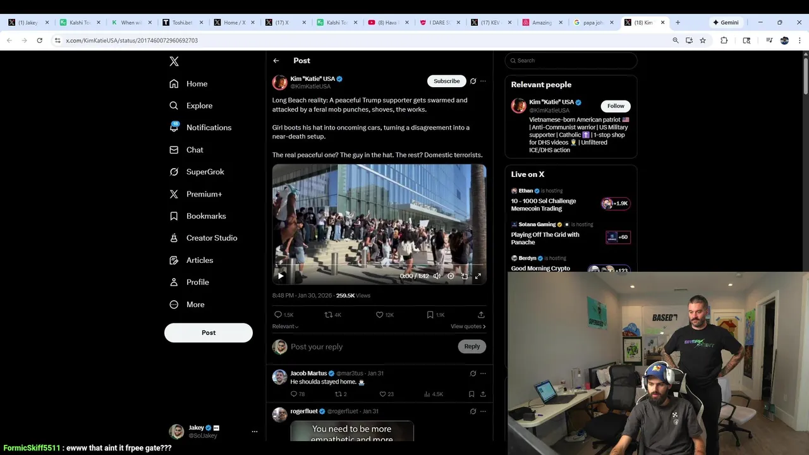Play the video with play button
Image resolution: width=809 pixels, height=455 pixels.
(281, 276)
